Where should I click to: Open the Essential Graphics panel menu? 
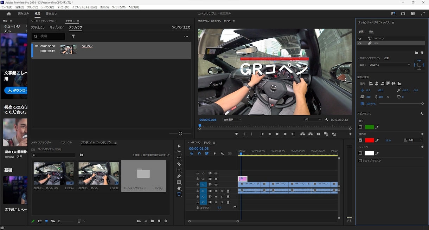click(x=393, y=22)
